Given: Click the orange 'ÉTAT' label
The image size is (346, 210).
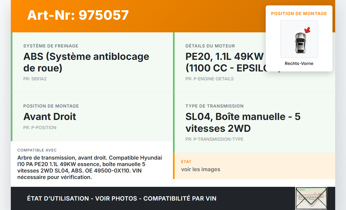Looking at the screenshot, I should pos(186,162).
